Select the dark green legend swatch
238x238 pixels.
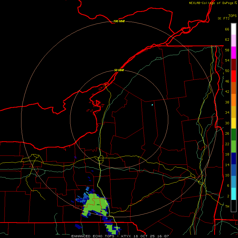pyautogui.click(x=234, y=135)
